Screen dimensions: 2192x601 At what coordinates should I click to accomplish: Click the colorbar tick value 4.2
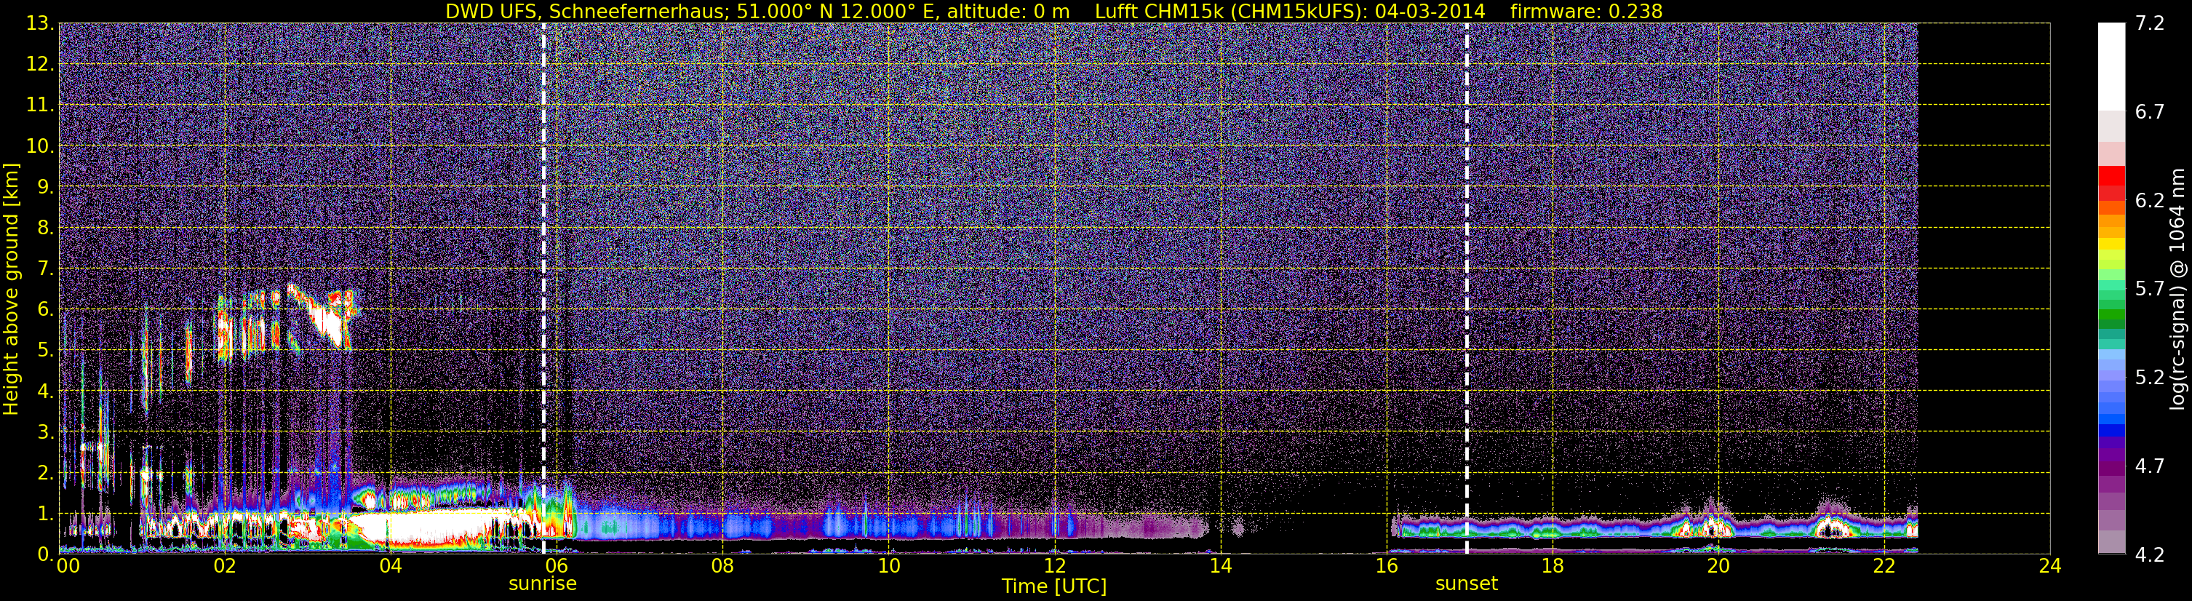point(2150,555)
